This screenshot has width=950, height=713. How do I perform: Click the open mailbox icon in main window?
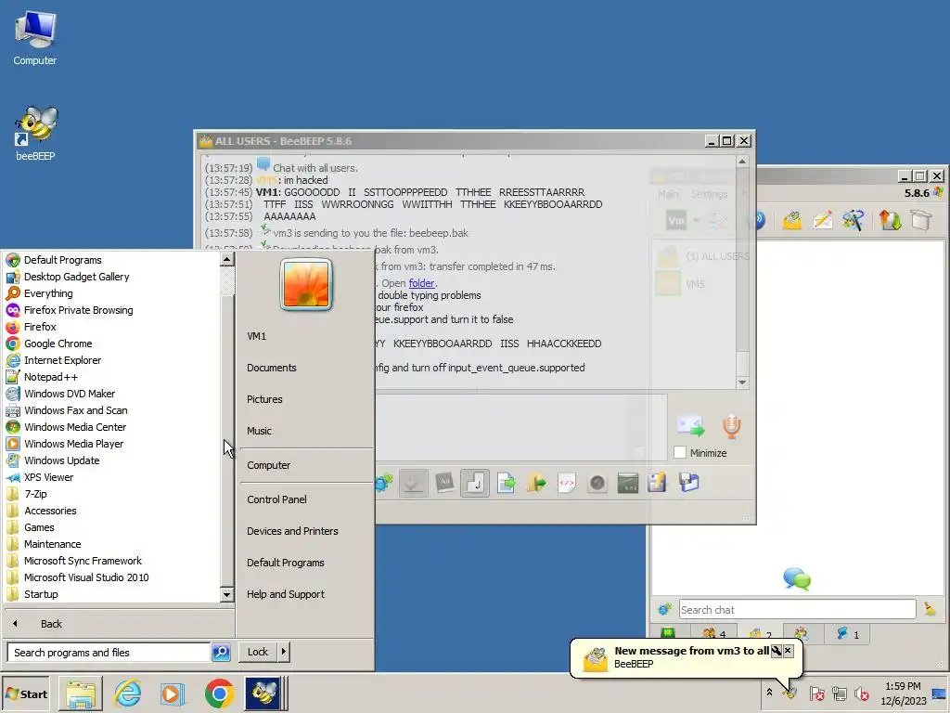(x=792, y=219)
